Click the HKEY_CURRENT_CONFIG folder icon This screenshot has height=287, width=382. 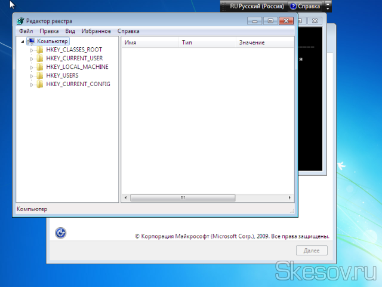(40, 84)
